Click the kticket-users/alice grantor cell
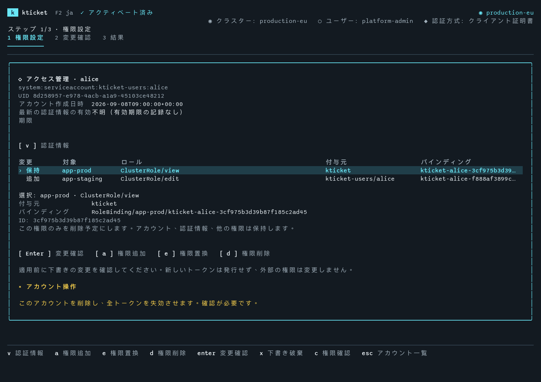541x382 pixels. point(360,179)
